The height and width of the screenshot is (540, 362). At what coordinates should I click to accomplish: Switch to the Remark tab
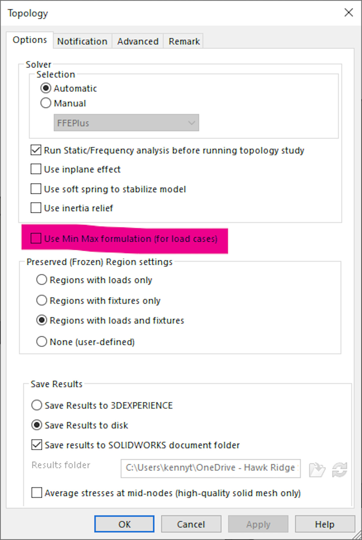point(183,41)
